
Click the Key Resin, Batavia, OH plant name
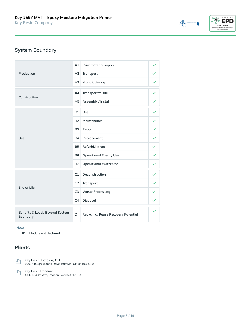42,260
